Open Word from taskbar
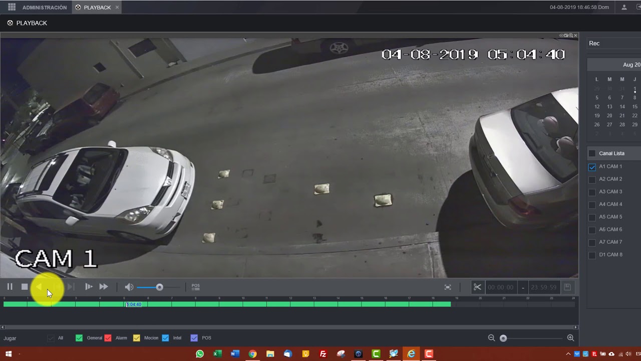The height and width of the screenshot is (361, 641). [x=235, y=354]
